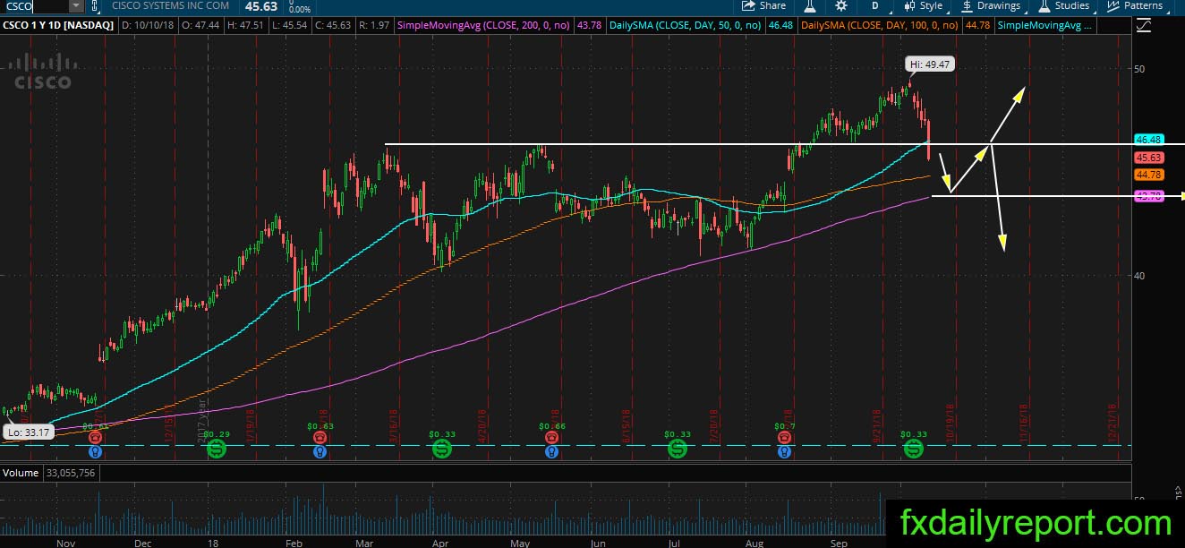This screenshot has width=1185, height=548.
Task: Click the red 45.63 price axis label
Action: 1148,157
